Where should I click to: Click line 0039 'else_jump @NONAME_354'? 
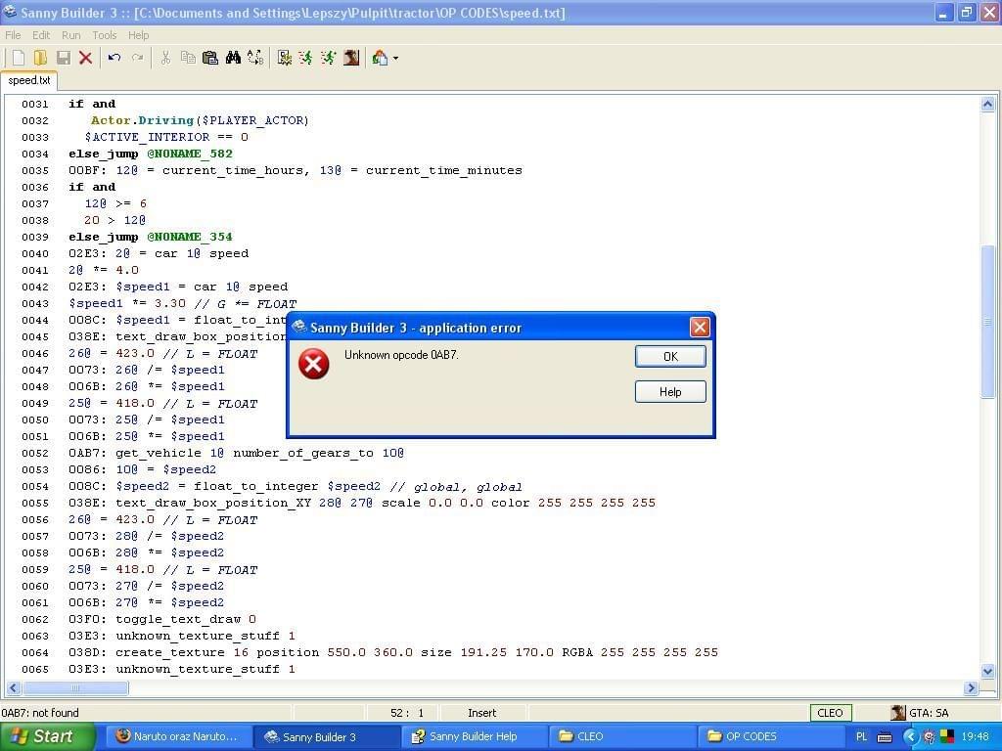pos(151,237)
